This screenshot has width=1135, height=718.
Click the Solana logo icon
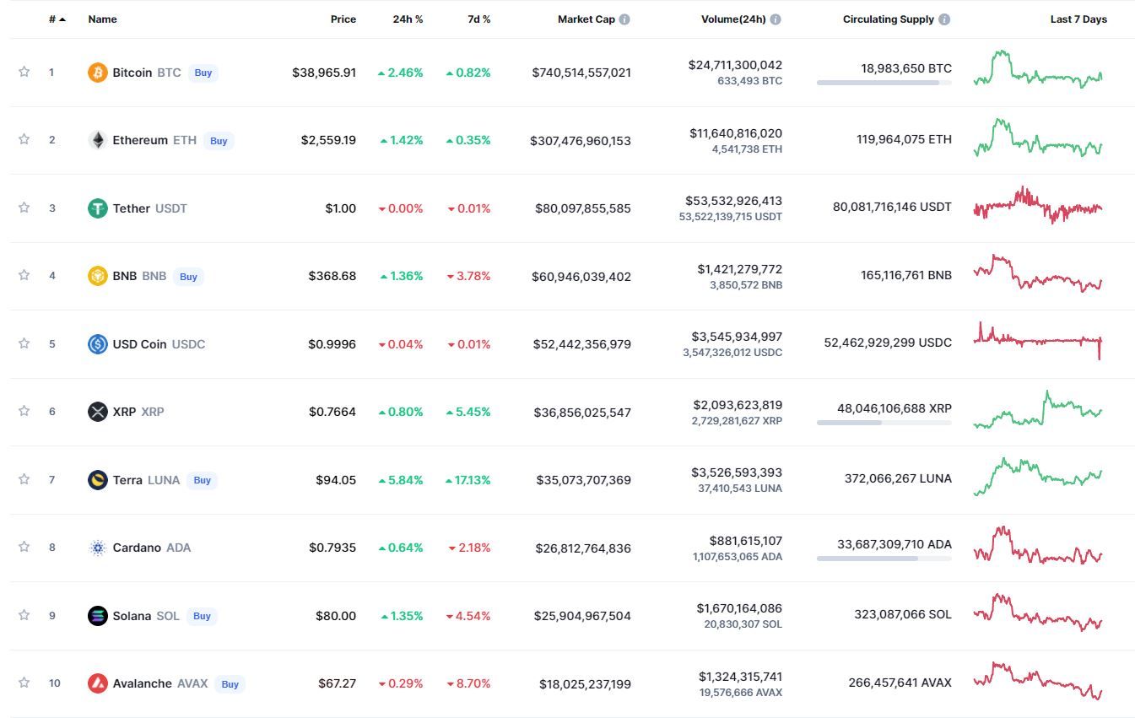point(98,616)
